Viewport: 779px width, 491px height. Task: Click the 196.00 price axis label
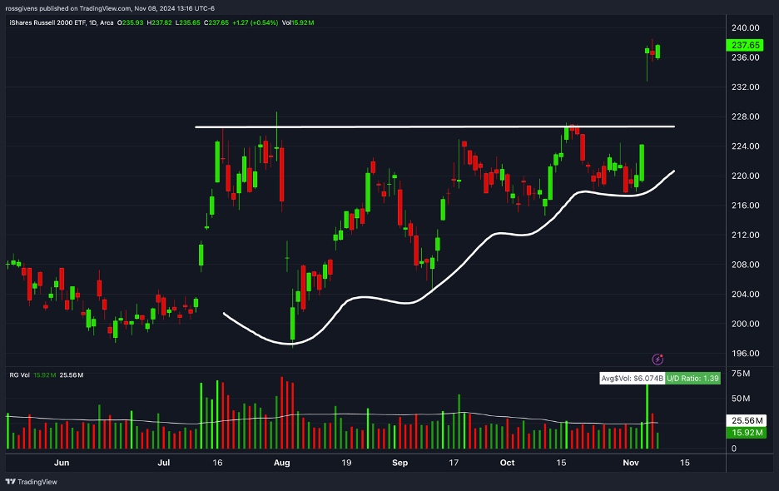tap(745, 354)
